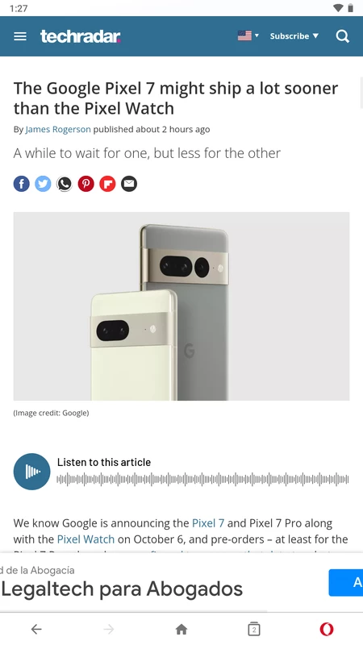Play the Listen to this article audio
Image resolution: width=363 pixels, height=645 pixels.
coord(31,472)
